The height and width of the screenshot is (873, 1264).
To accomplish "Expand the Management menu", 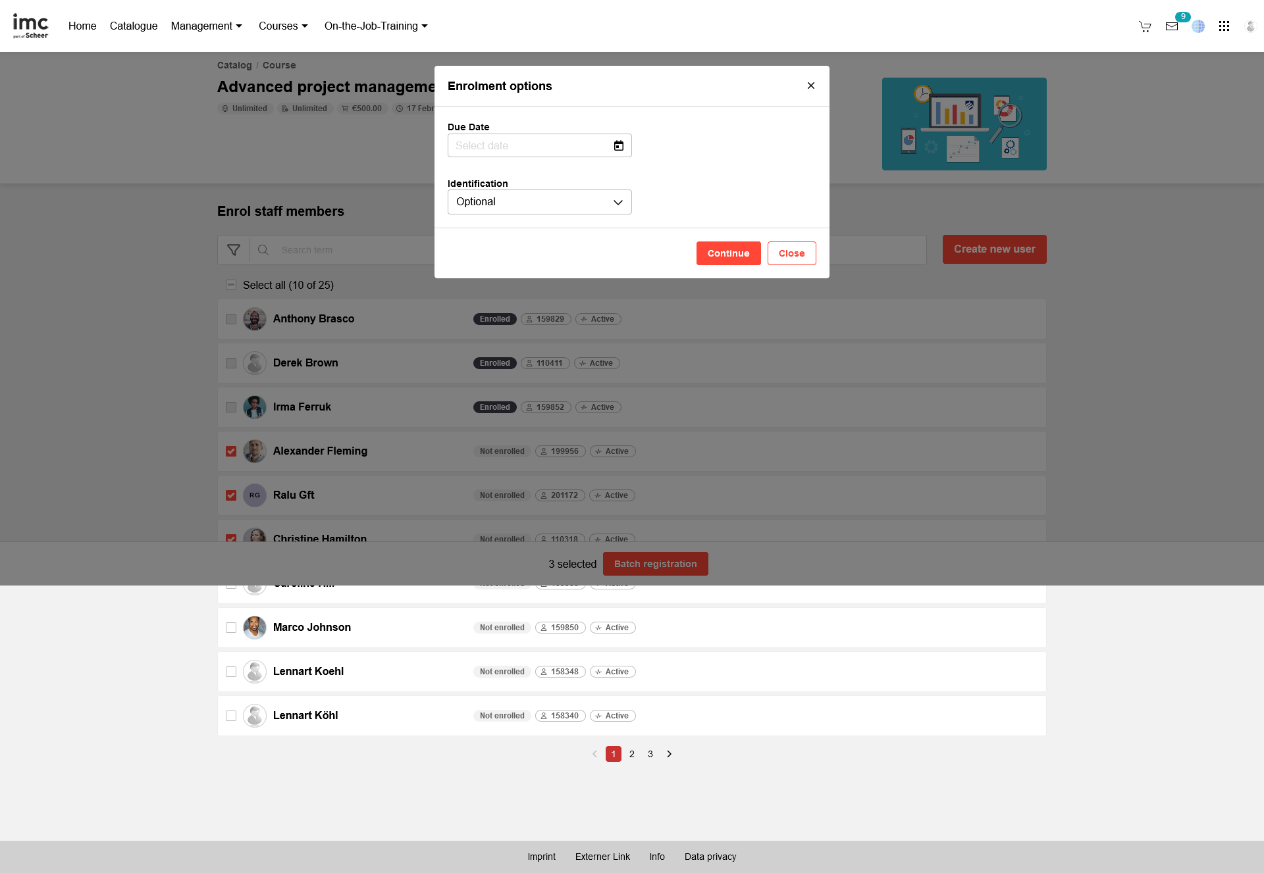I will pyautogui.click(x=206, y=26).
